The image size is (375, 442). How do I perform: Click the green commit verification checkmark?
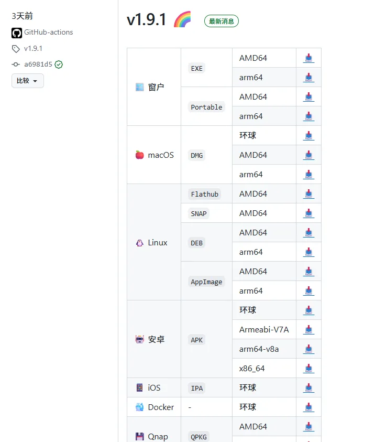tap(59, 64)
